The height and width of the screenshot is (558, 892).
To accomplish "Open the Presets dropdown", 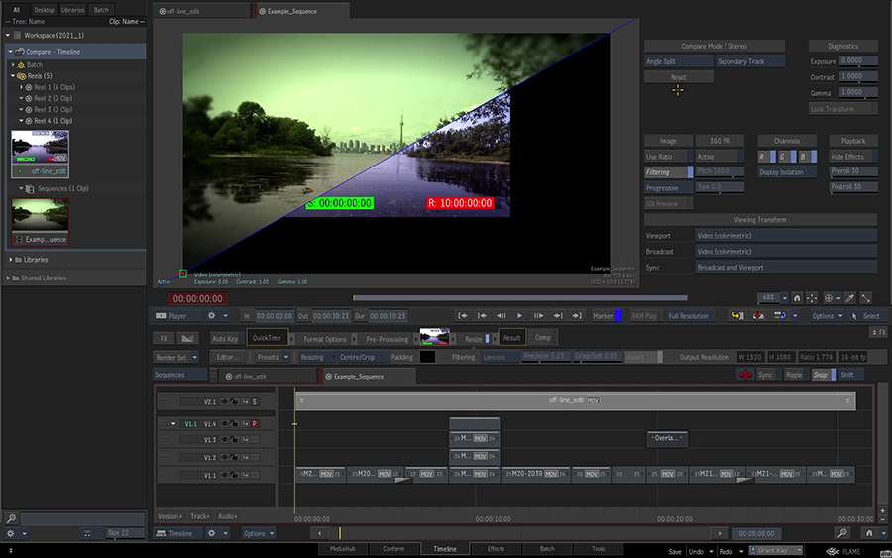I will pos(270,357).
